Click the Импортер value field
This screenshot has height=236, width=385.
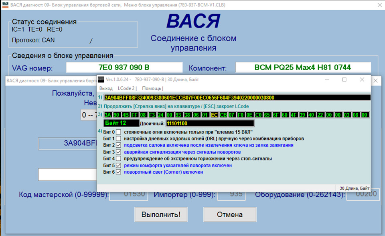(231, 194)
